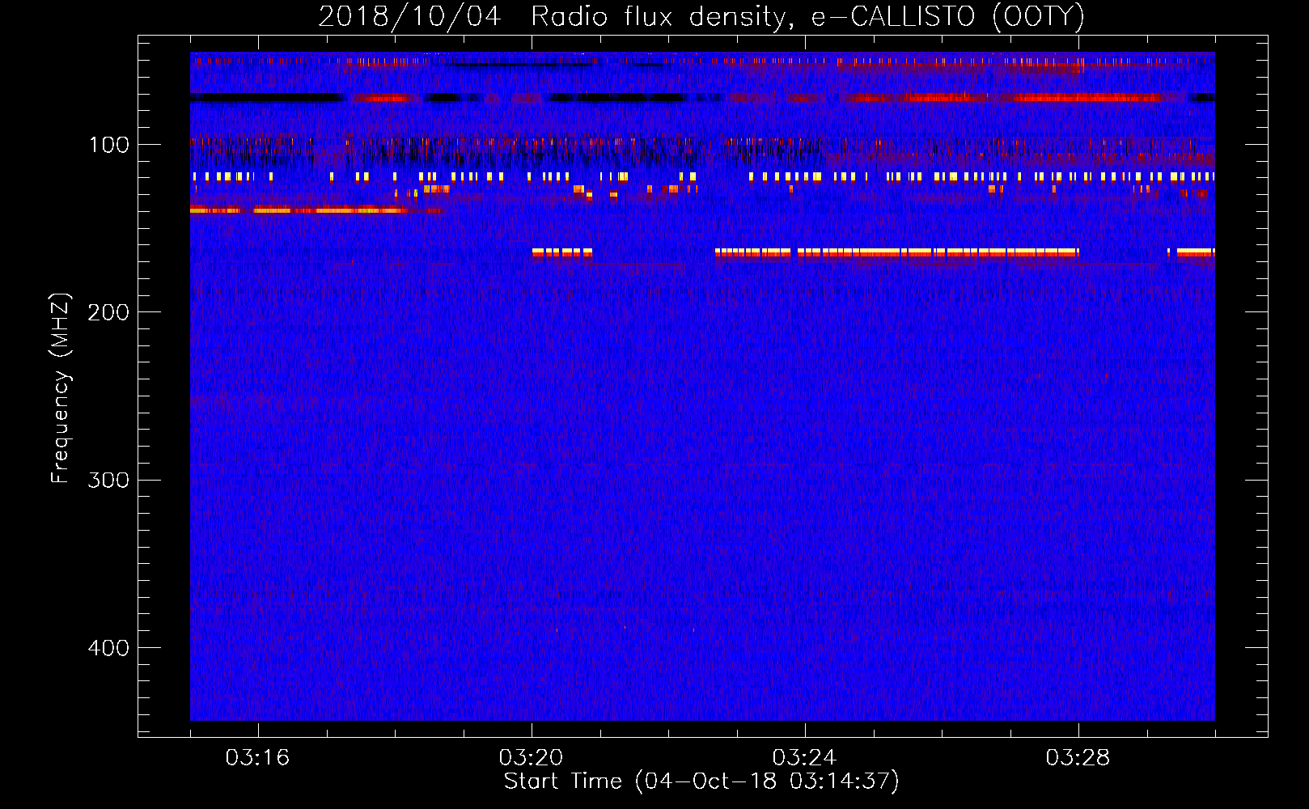
Task: Click the 100 frequency tick label
Action: pyautogui.click(x=109, y=145)
